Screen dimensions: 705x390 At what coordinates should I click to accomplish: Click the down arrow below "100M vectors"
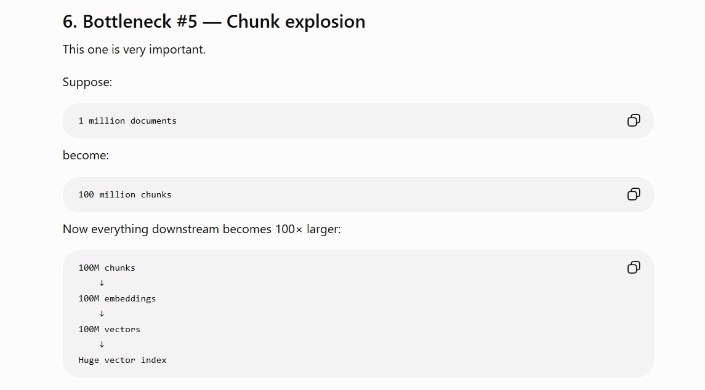[x=102, y=344]
